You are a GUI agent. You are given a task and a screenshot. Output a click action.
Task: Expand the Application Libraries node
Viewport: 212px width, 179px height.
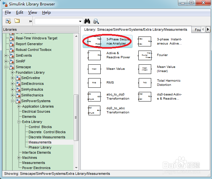click(19, 106)
